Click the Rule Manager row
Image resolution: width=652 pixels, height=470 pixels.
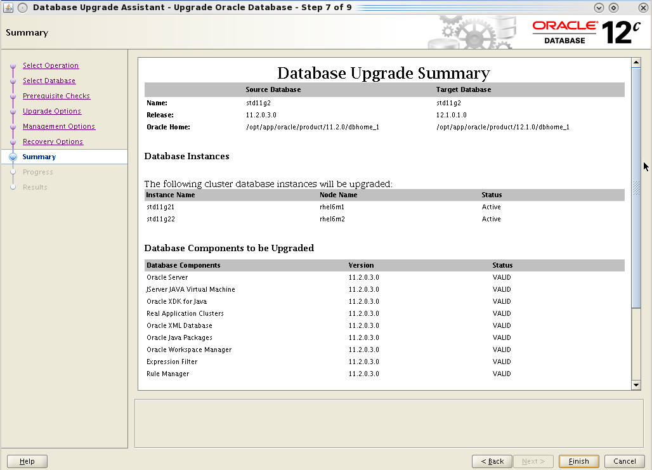(384, 374)
